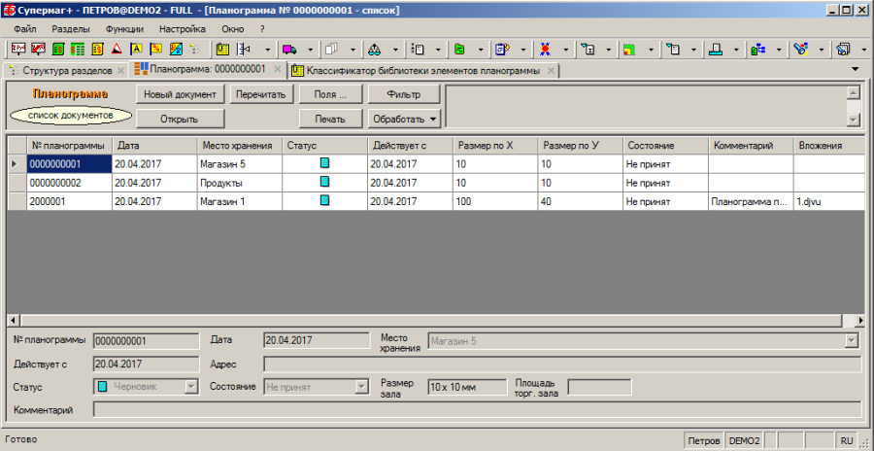This screenshot has height=451, width=874.
Task: Click the red star with blue arrows icon
Action: click(x=545, y=50)
